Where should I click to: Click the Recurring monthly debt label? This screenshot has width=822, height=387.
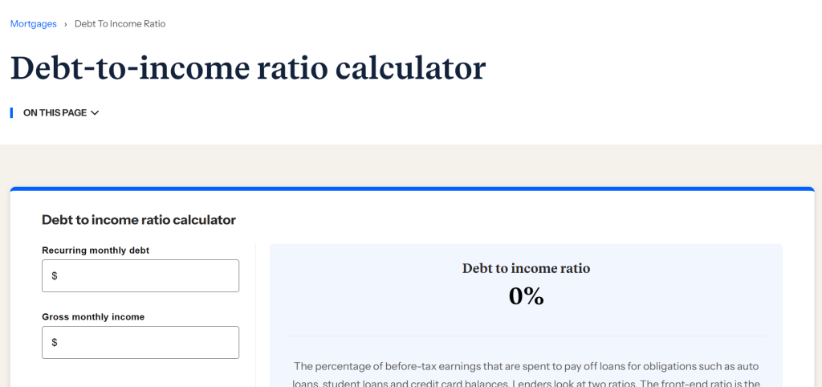[x=96, y=251]
